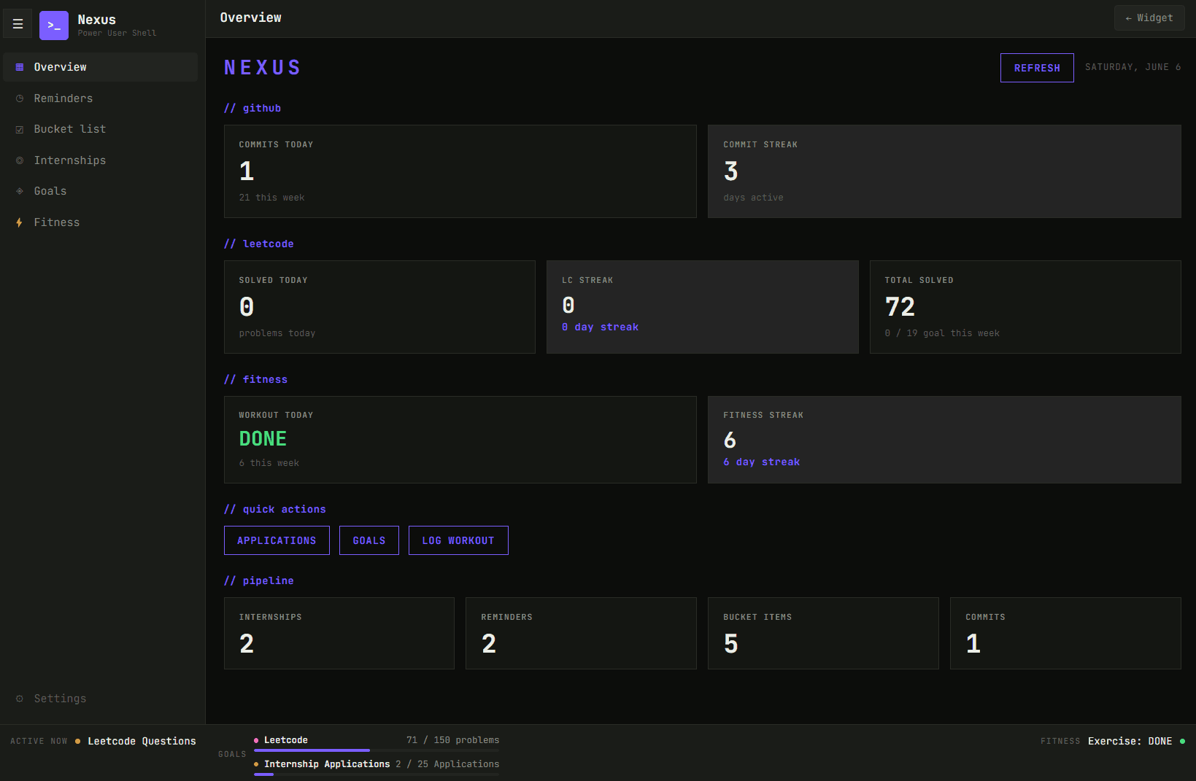Click 'Exercise: DONE' fitness status
Screen dimensions: 1196x781
[x=1130, y=742]
